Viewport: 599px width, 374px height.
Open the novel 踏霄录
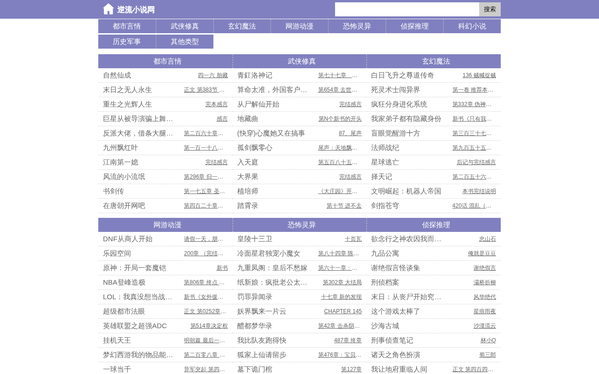click(x=248, y=206)
